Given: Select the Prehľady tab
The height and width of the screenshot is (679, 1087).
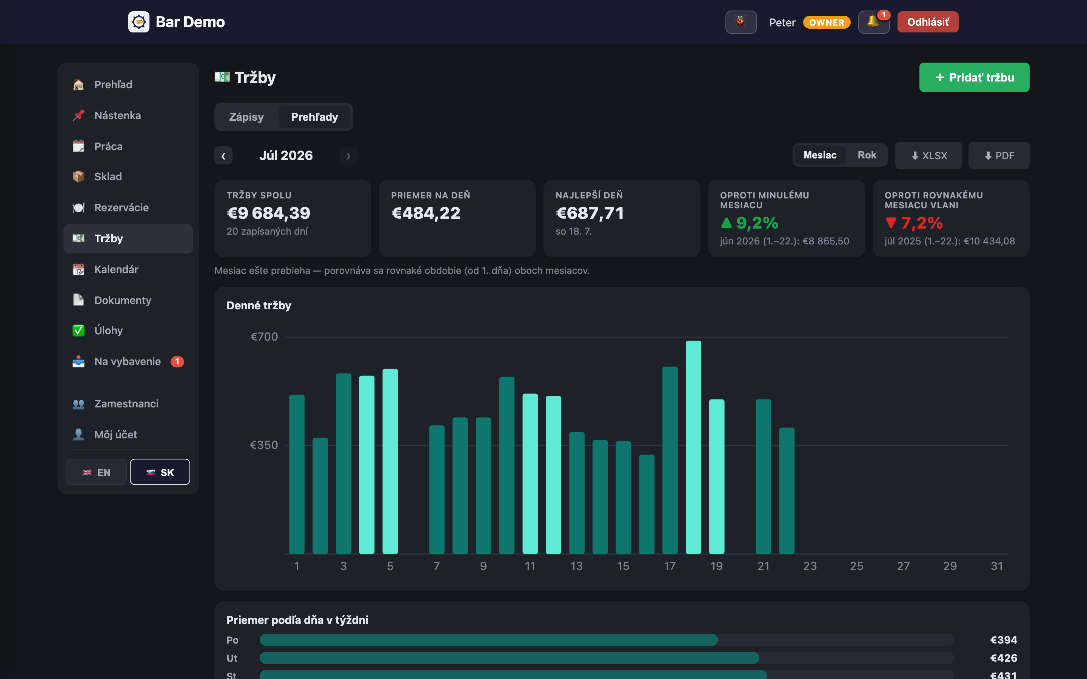Looking at the screenshot, I should pos(314,117).
